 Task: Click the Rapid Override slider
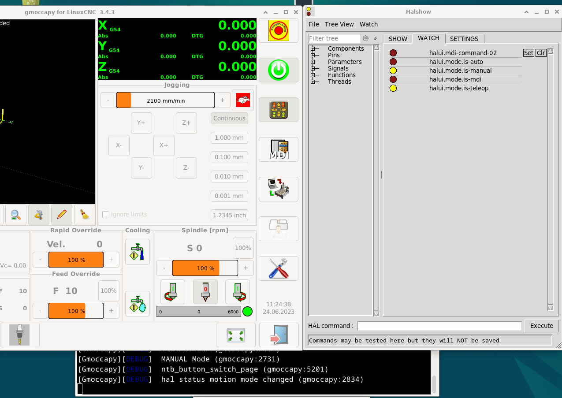pyautogui.click(x=76, y=260)
